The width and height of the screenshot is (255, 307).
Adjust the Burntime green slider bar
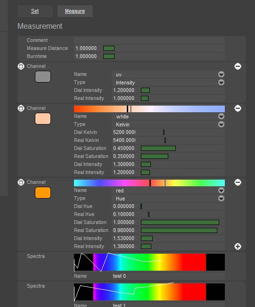[109, 57]
